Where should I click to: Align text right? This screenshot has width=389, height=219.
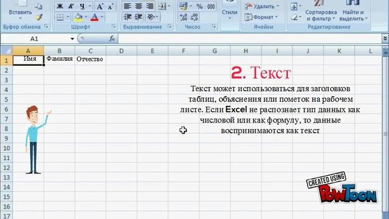150,6
